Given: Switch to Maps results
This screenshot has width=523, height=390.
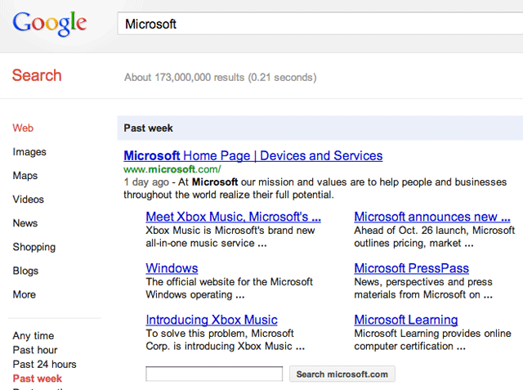Looking at the screenshot, I should click(25, 176).
